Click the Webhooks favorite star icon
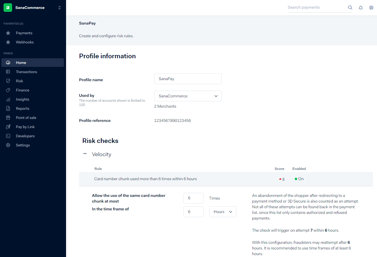The image size is (377, 257). pos(8,42)
